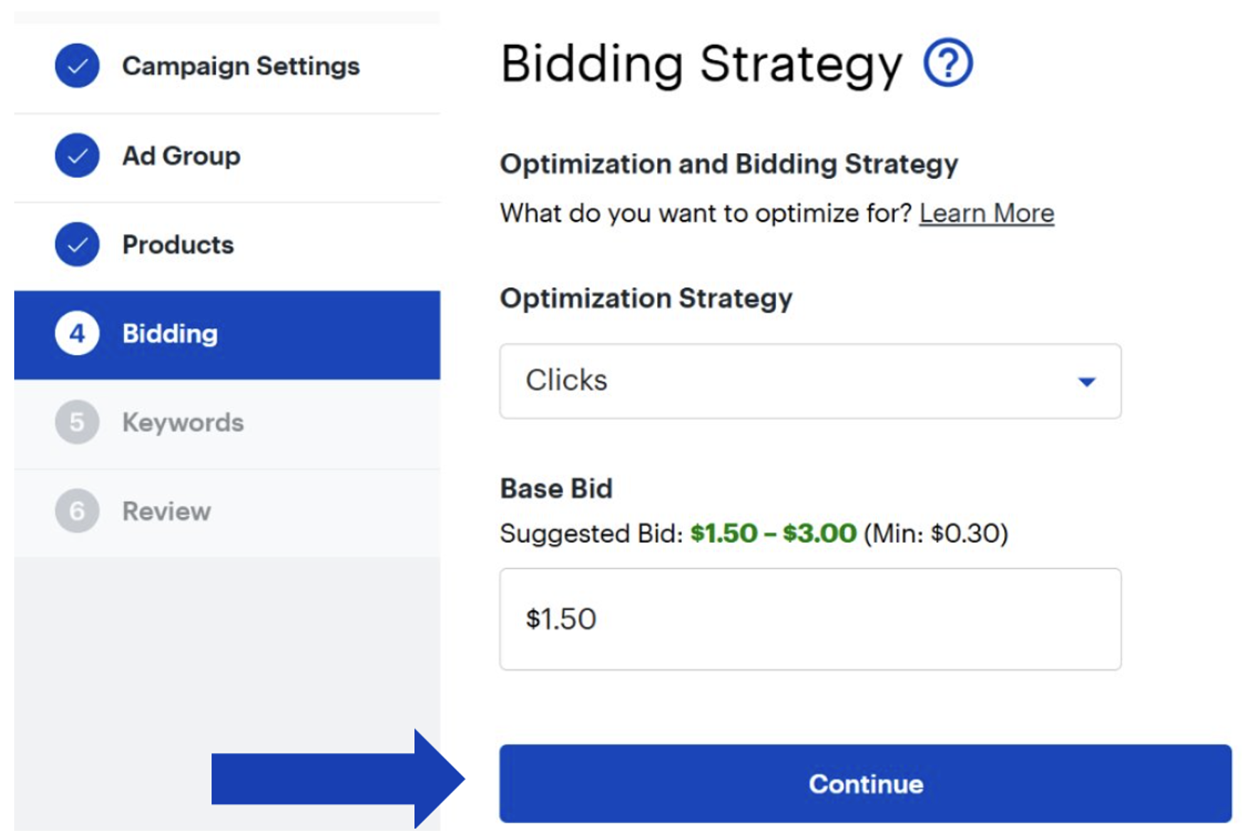1243x838 pixels.
Task: Go to the Campaign Settings step
Action: [241, 66]
